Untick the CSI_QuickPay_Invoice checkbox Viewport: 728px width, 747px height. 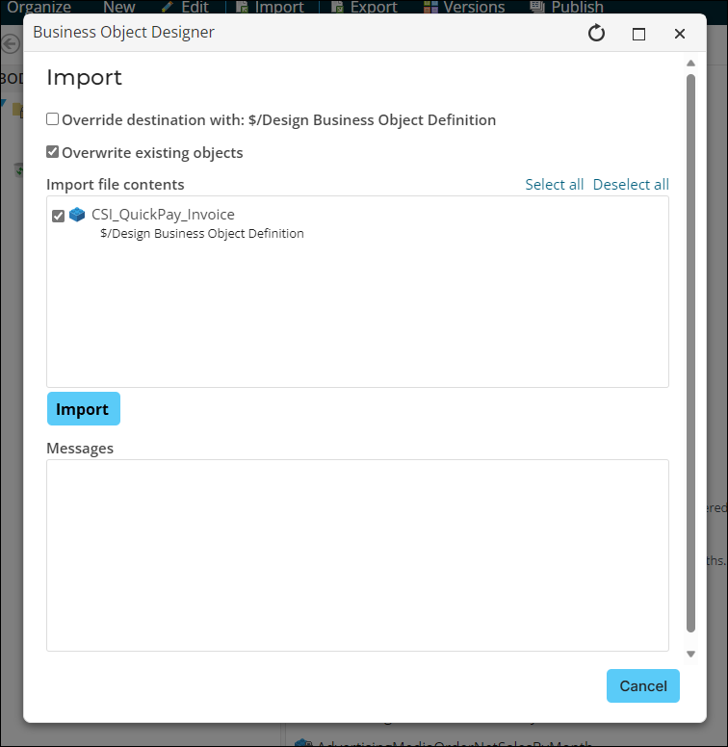pos(58,216)
